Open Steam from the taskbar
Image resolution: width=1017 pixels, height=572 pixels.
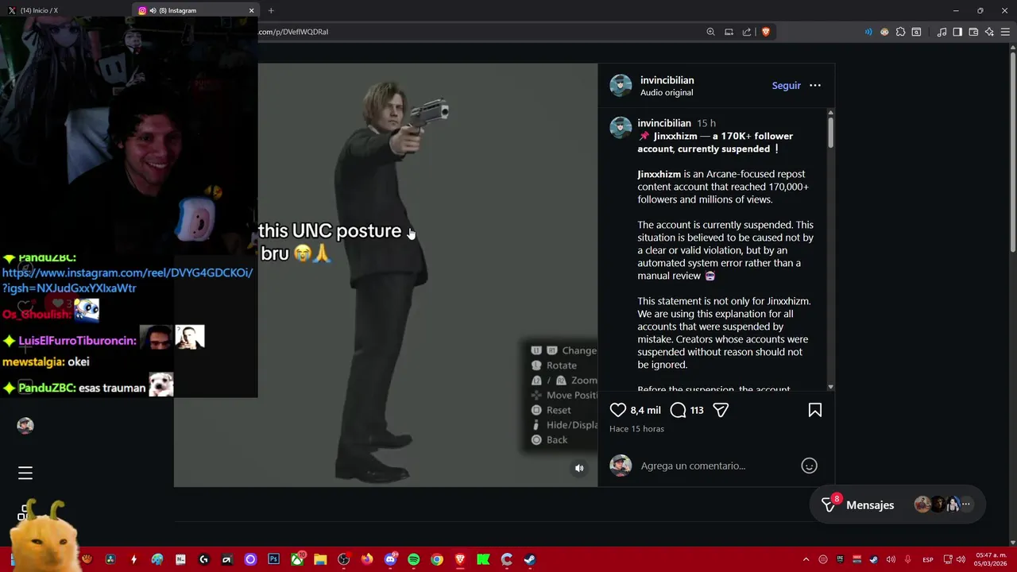point(530,559)
